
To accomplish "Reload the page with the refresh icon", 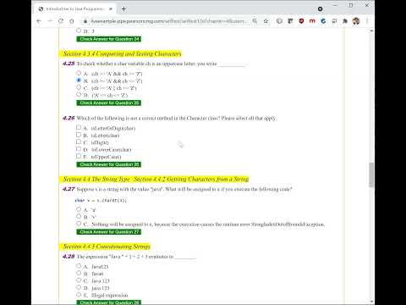I will pyautogui.click(x=61, y=21).
